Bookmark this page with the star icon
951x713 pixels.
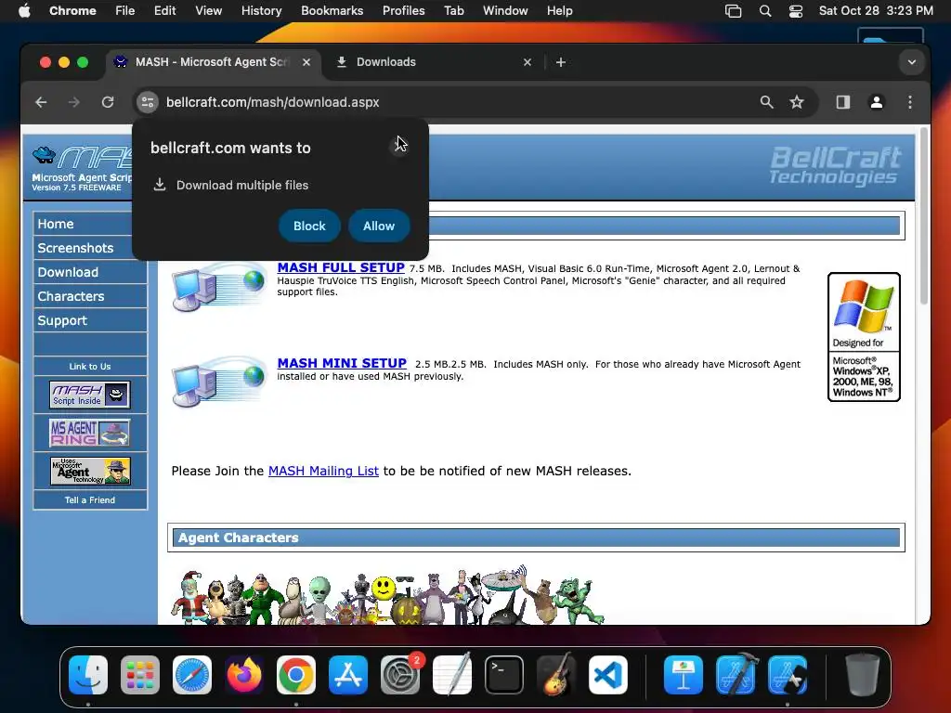tap(797, 102)
